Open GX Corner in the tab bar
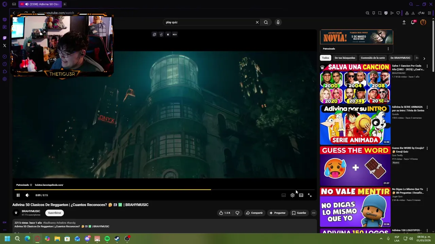The height and width of the screenshot is (244, 435). coord(14,4)
